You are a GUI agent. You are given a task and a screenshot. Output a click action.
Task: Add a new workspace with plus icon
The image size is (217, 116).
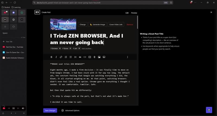[x=24, y=113]
